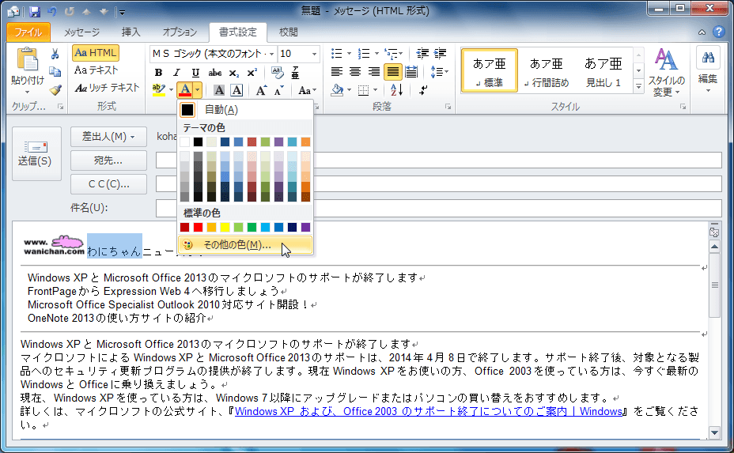The width and height of the screenshot is (734, 453).
Task: Click the Send (送信) envelope button
Action: [x=35, y=153]
